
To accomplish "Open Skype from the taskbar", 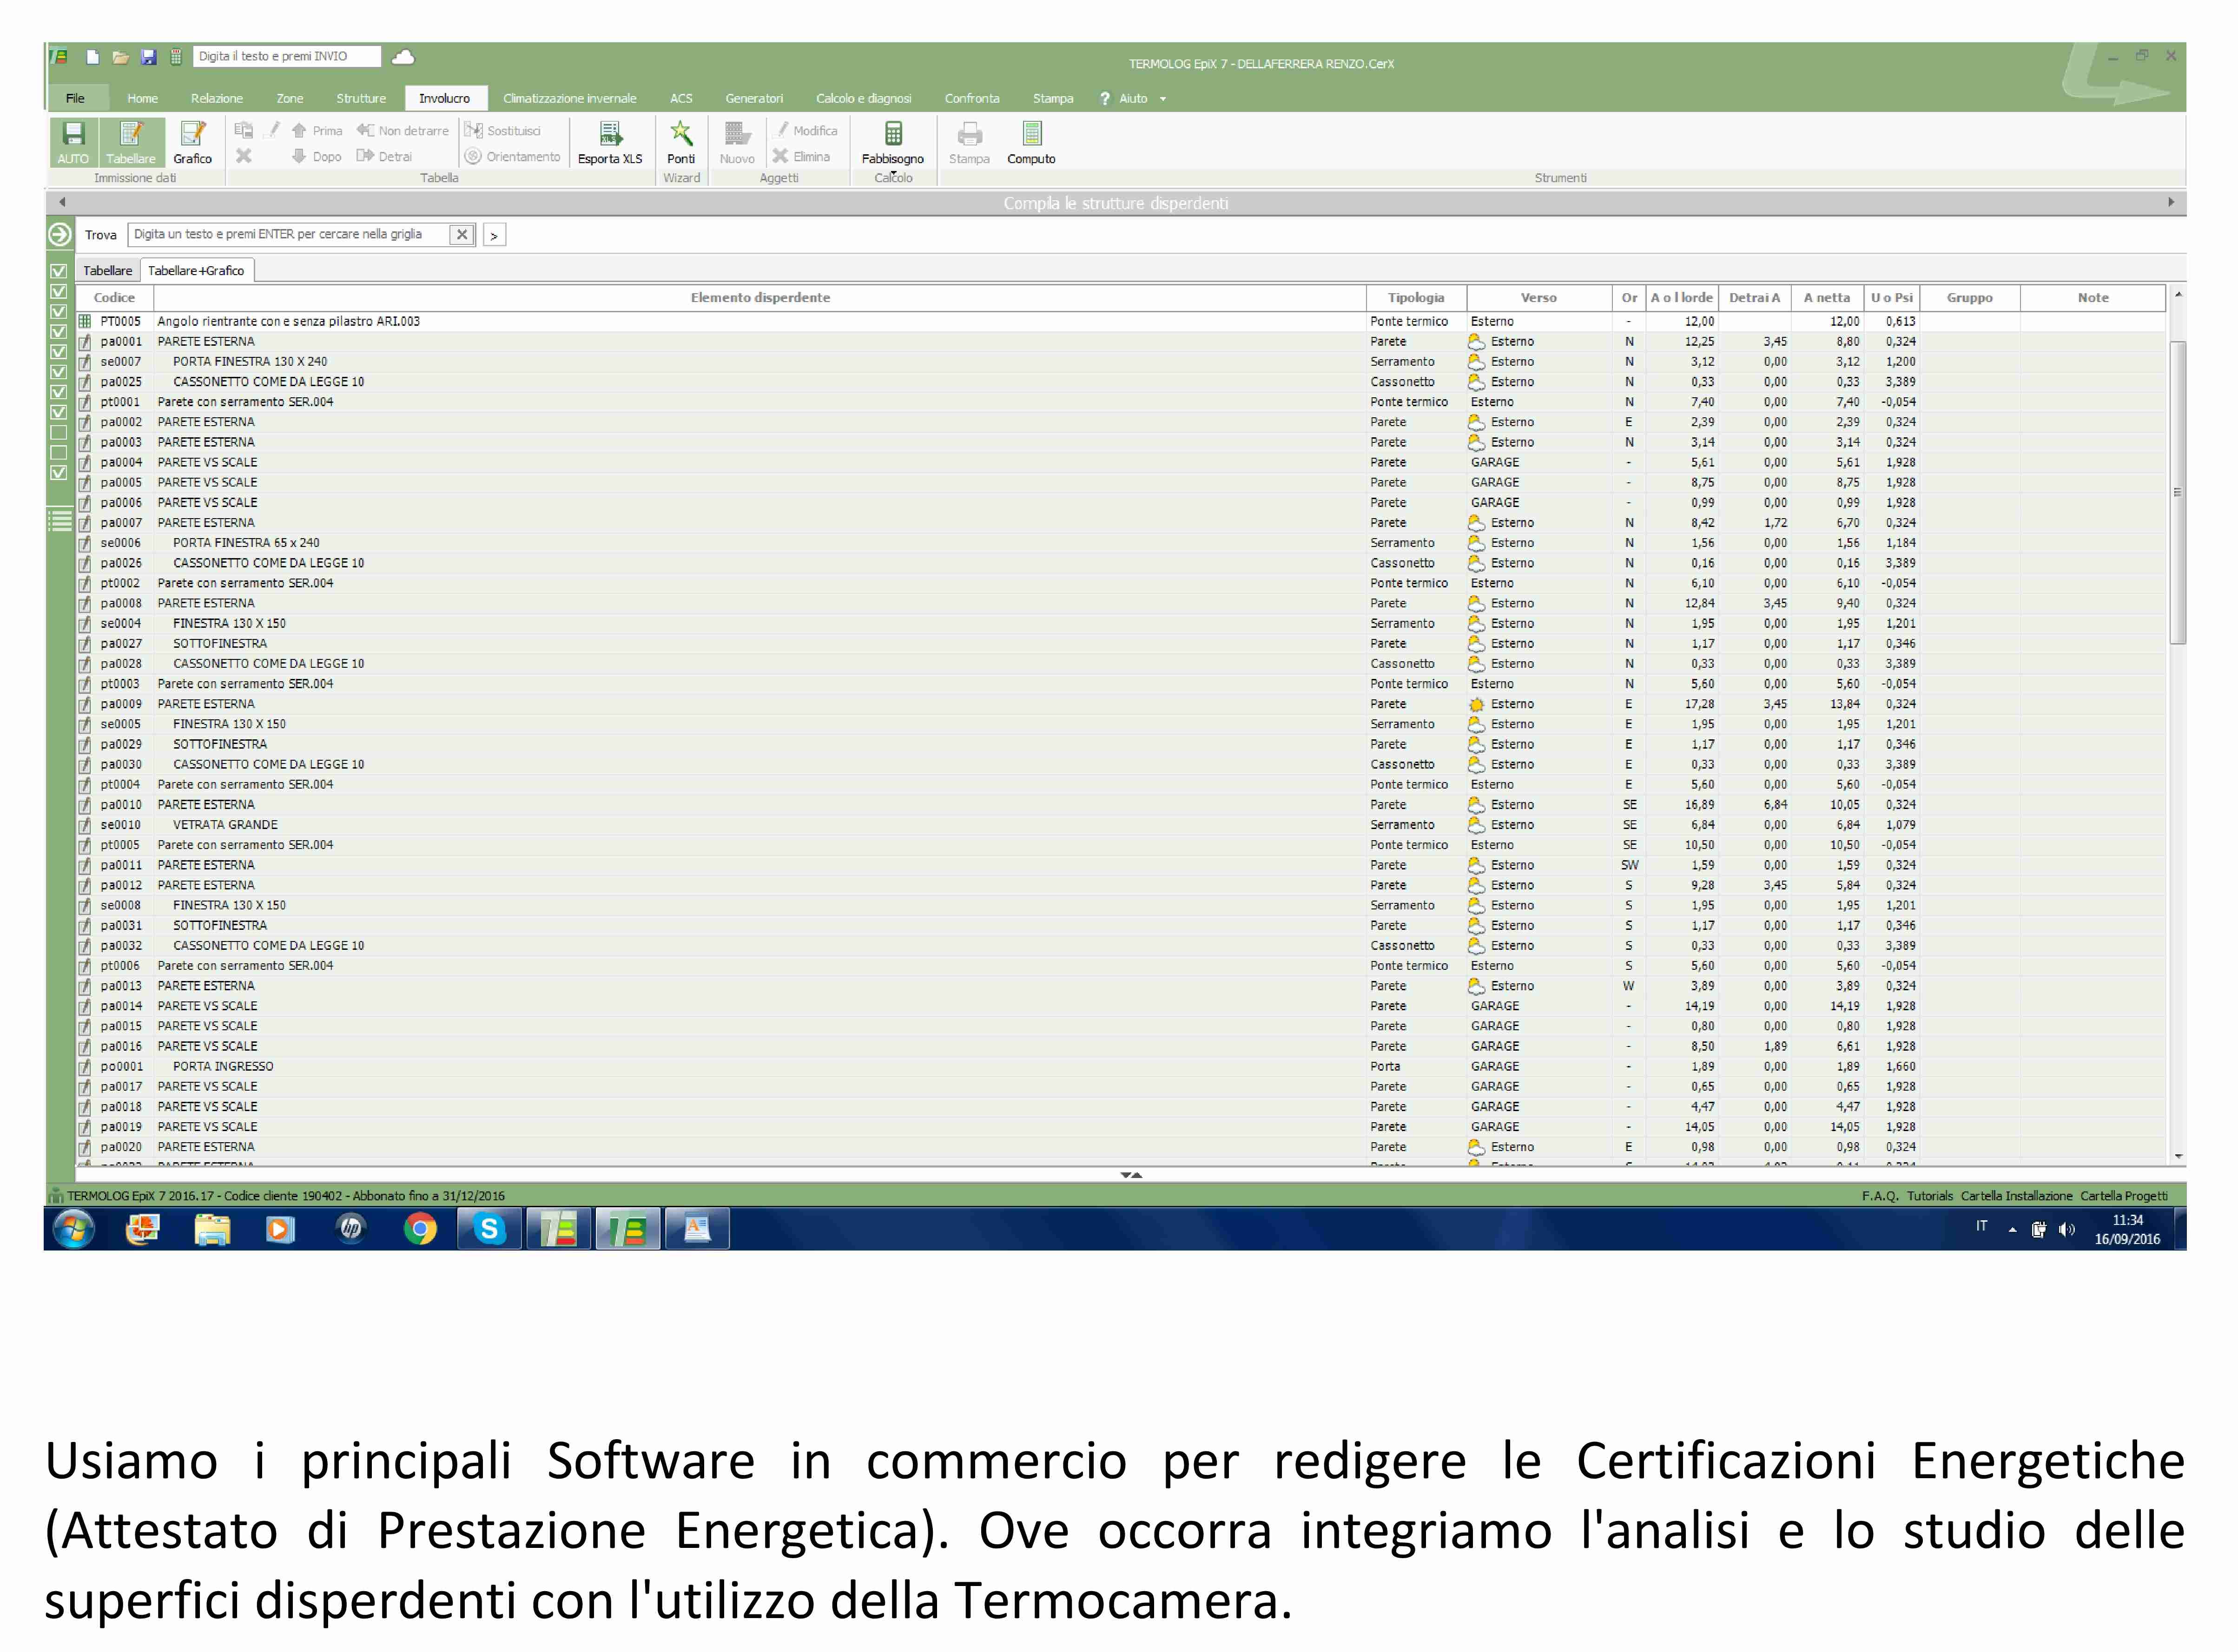I will coord(489,1229).
